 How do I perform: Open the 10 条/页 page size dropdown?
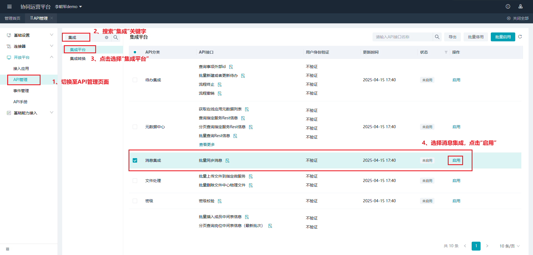coord(509,246)
